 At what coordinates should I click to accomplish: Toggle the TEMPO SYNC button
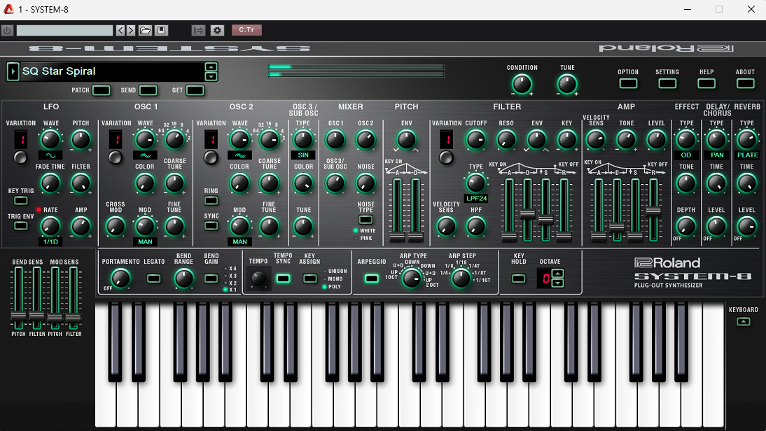point(283,278)
